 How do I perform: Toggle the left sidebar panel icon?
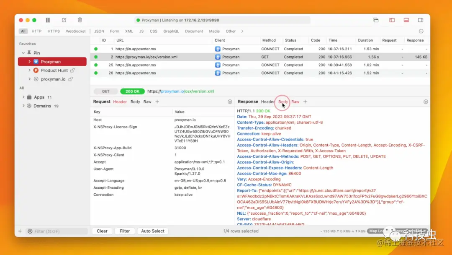click(392, 20)
